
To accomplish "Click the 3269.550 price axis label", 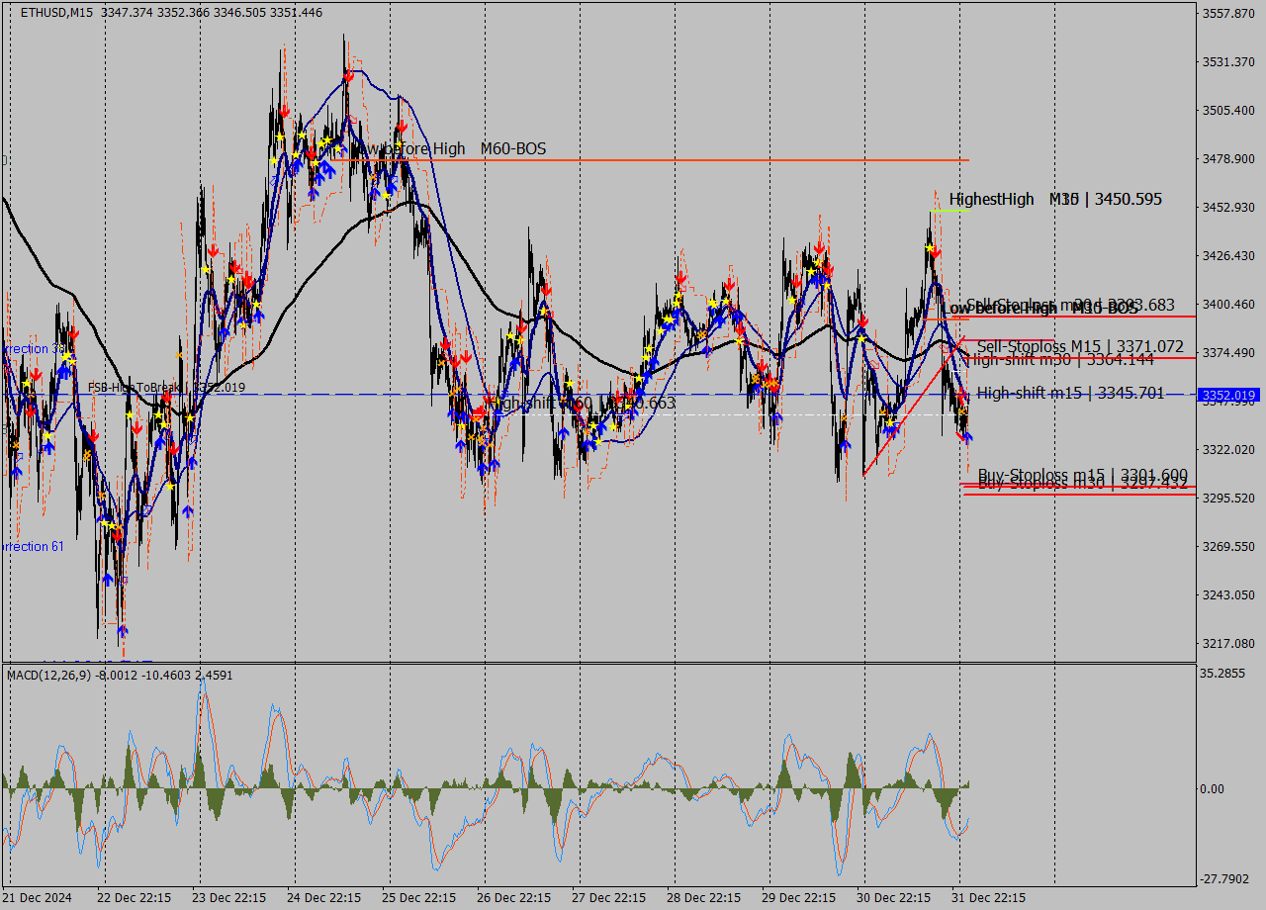I will click(x=1227, y=547).
